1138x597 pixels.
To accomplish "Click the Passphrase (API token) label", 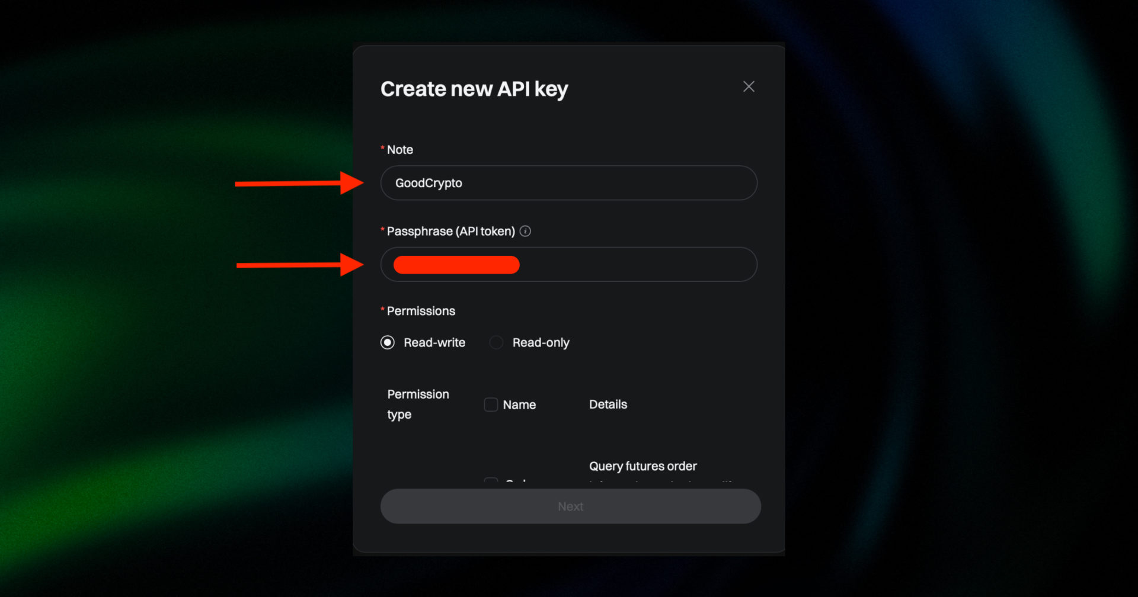I will point(450,231).
